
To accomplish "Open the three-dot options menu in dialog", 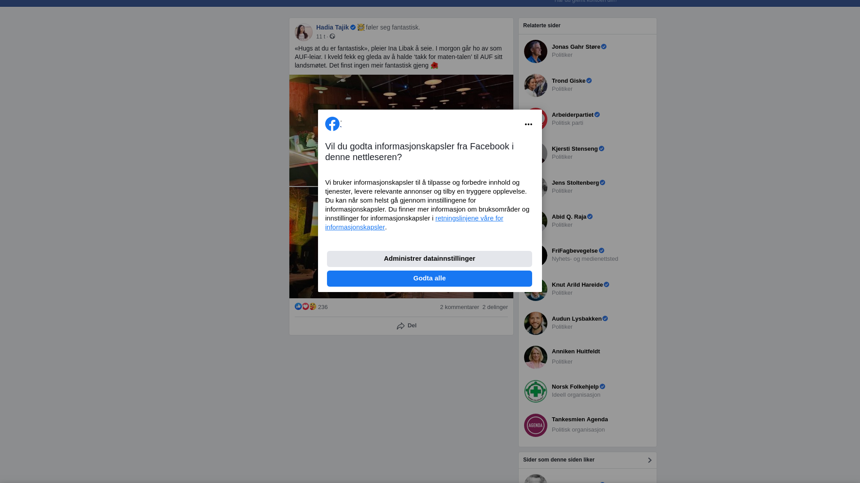I will tap(529, 124).
